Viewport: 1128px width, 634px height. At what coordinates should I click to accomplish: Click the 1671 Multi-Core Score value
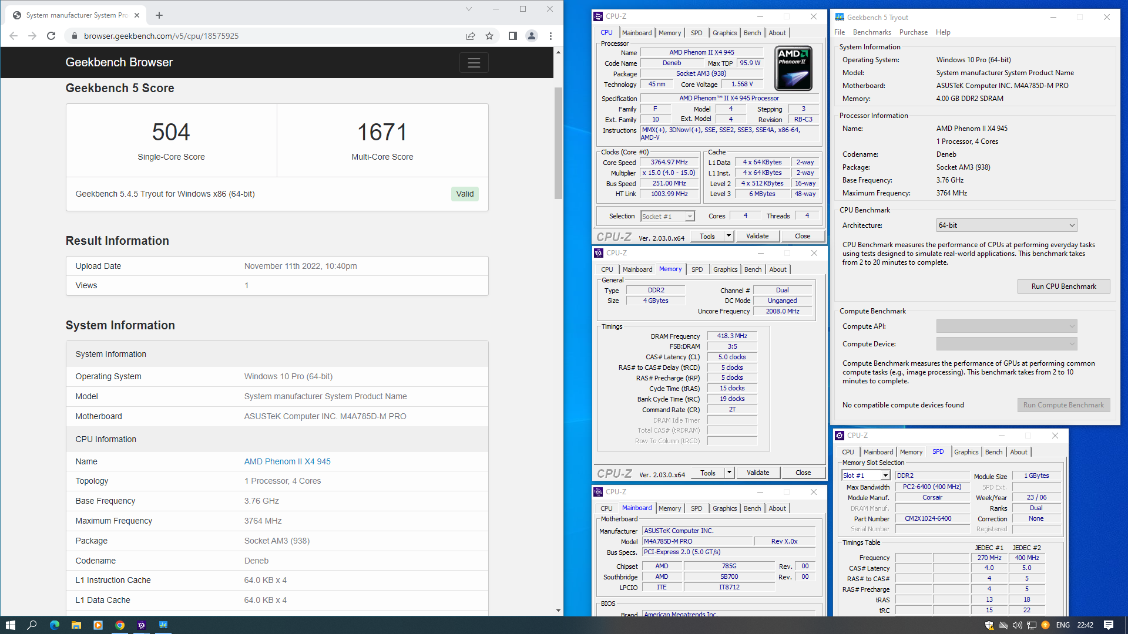point(382,132)
